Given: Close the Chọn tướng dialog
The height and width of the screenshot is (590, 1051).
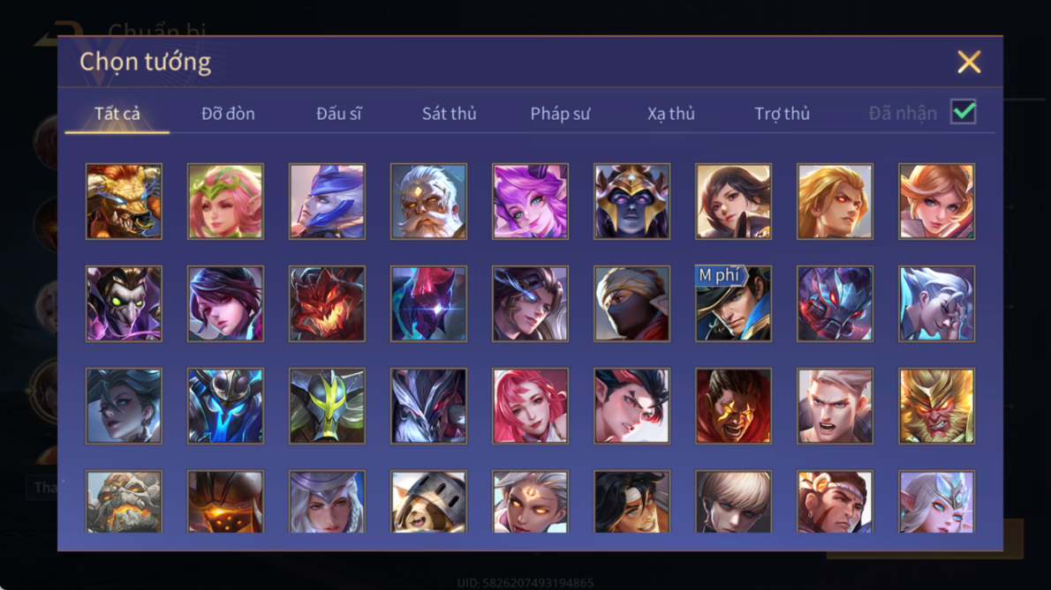Looking at the screenshot, I should [969, 62].
